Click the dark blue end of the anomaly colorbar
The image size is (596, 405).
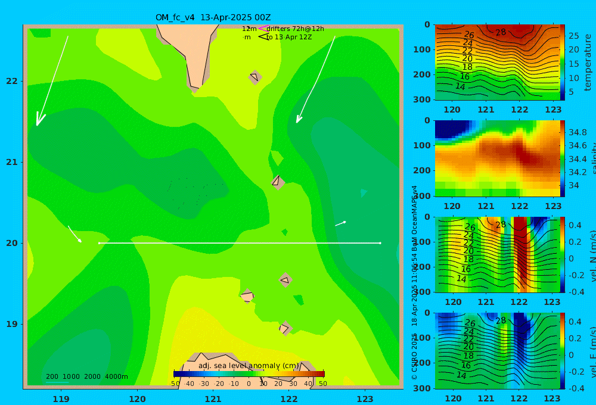tap(177, 374)
